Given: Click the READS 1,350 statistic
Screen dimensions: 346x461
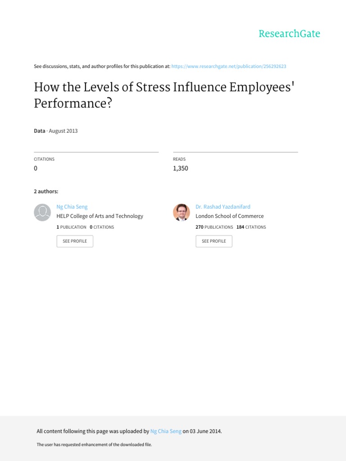Looking at the screenshot, I should (x=180, y=168).
